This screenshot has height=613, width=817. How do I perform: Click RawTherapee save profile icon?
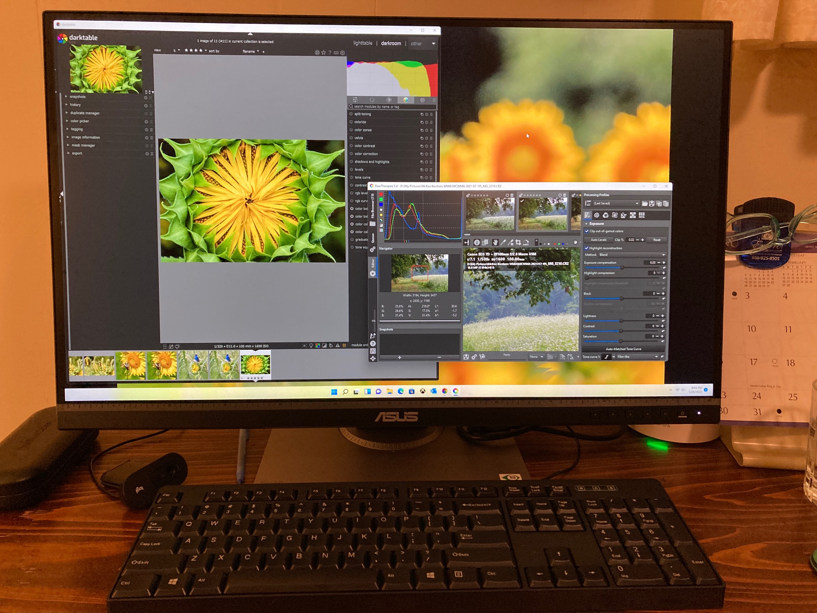(x=652, y=204)
